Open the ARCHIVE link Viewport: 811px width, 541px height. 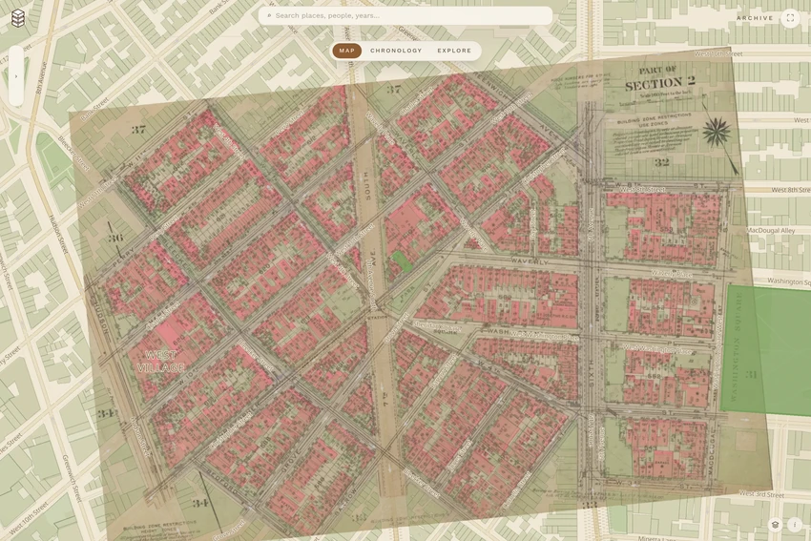tap(755, 18)
